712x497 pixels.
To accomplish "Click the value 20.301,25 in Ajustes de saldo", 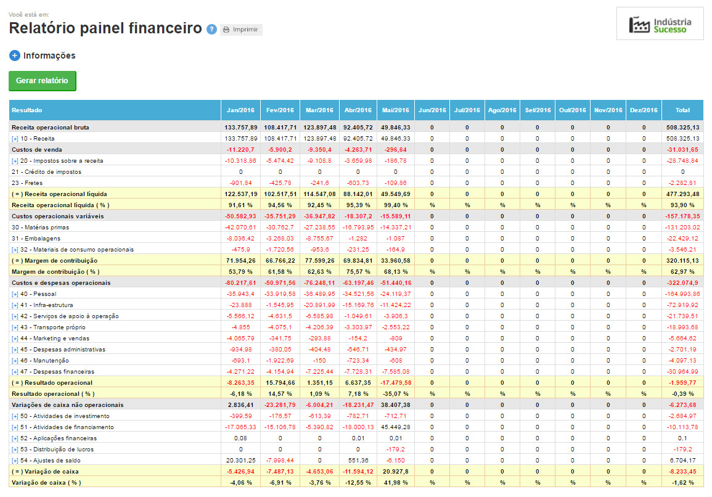I will (240, 461).
